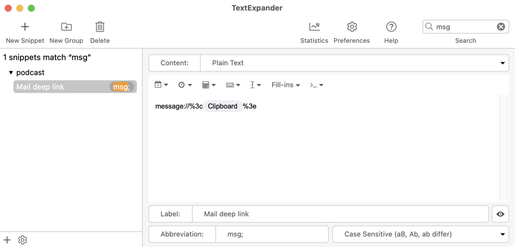Open the Fill-ins menu
This screenshot has height=247, width=515.
286,85
